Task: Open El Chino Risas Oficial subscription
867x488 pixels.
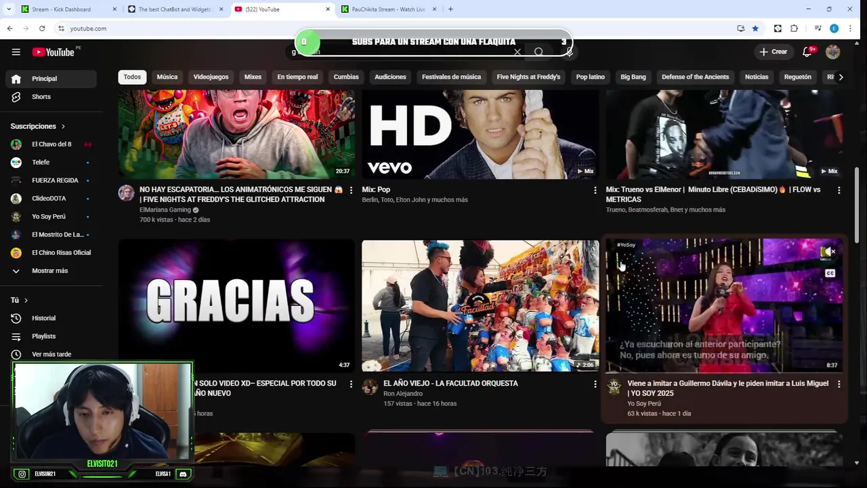Action: (51, 253)
